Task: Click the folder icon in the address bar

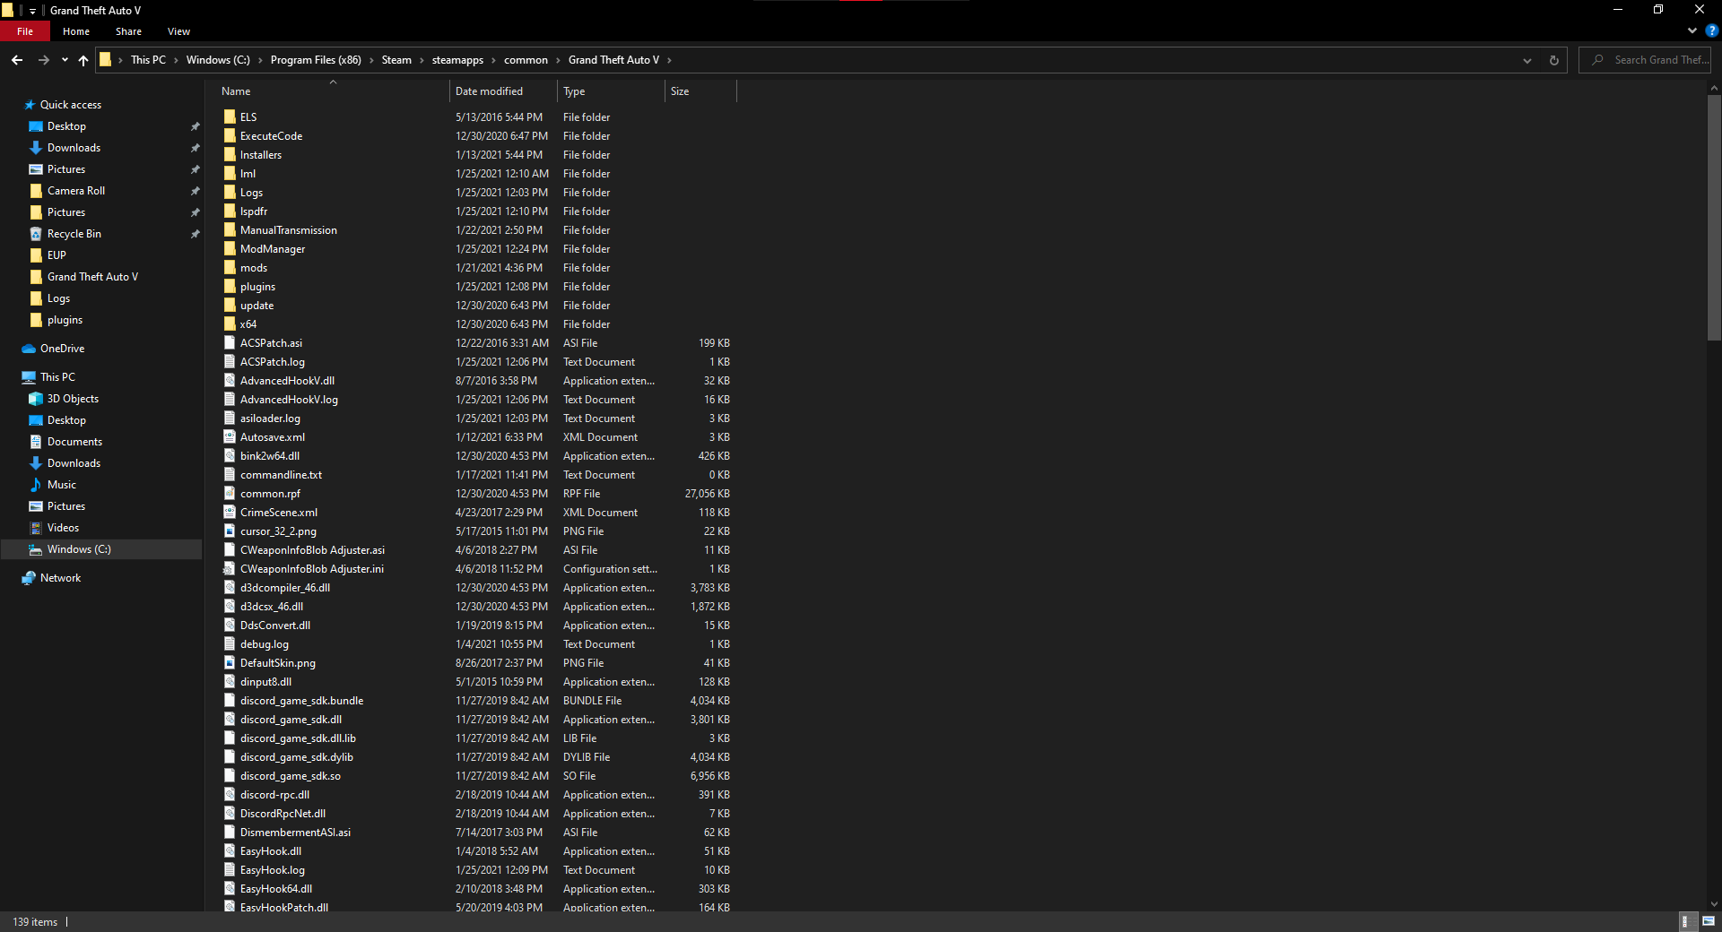Action: point(105,60)
